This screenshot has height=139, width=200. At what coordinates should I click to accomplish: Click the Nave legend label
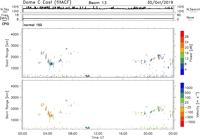[190, 18]
